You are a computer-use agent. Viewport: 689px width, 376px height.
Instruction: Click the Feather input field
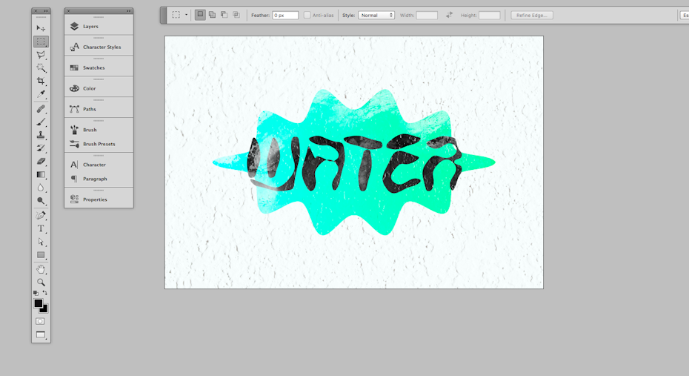[x=285, y=15]
